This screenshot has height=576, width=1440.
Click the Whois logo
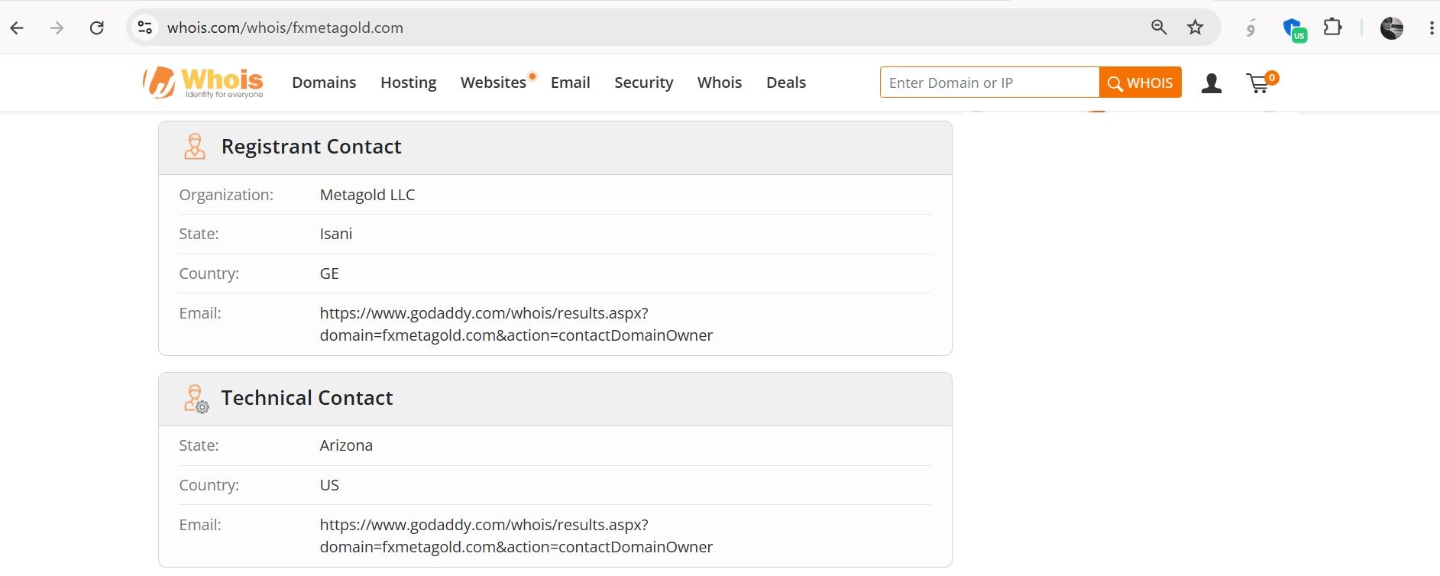[202, 83]
